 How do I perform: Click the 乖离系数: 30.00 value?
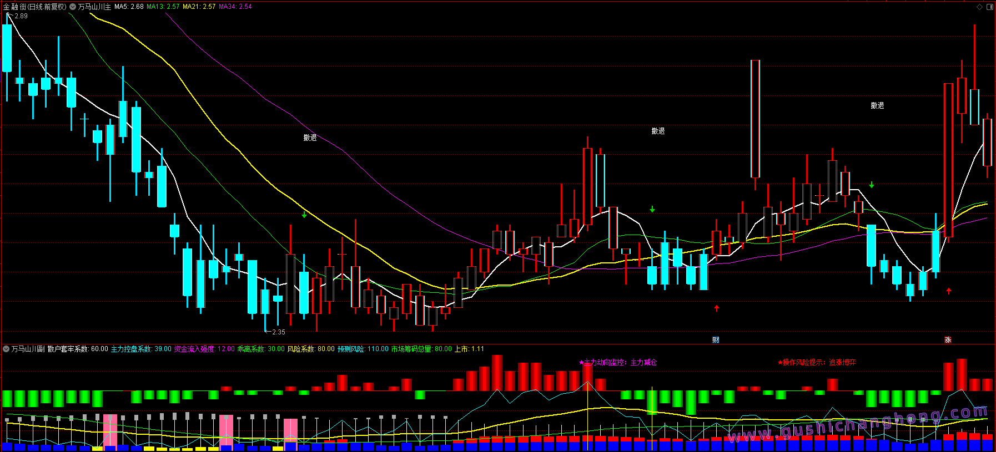coord(261,349)
